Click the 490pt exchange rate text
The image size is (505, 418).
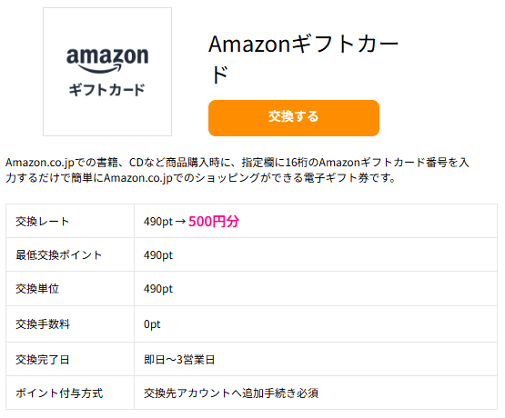[158, 222]
